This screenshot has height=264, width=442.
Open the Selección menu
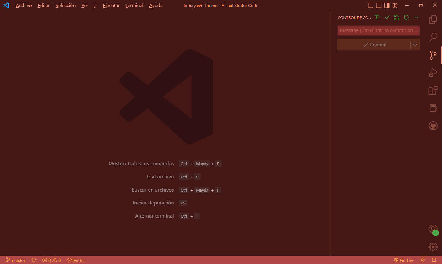[65, 6]
